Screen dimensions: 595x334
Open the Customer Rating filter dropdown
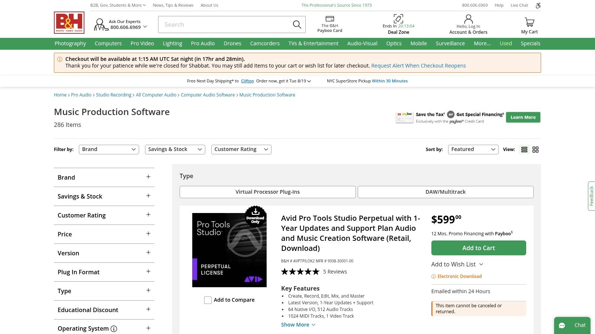coord(241,150)
